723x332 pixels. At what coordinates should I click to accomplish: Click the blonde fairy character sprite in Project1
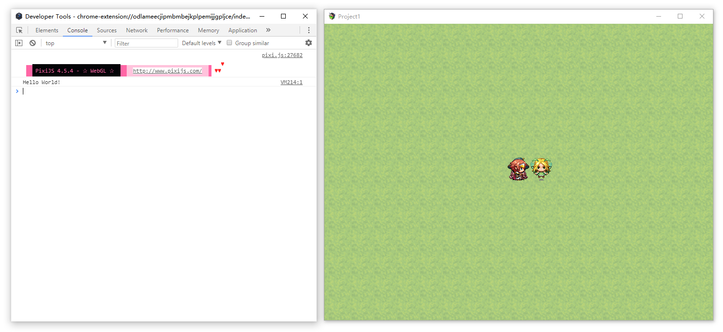tap(541, 169)
